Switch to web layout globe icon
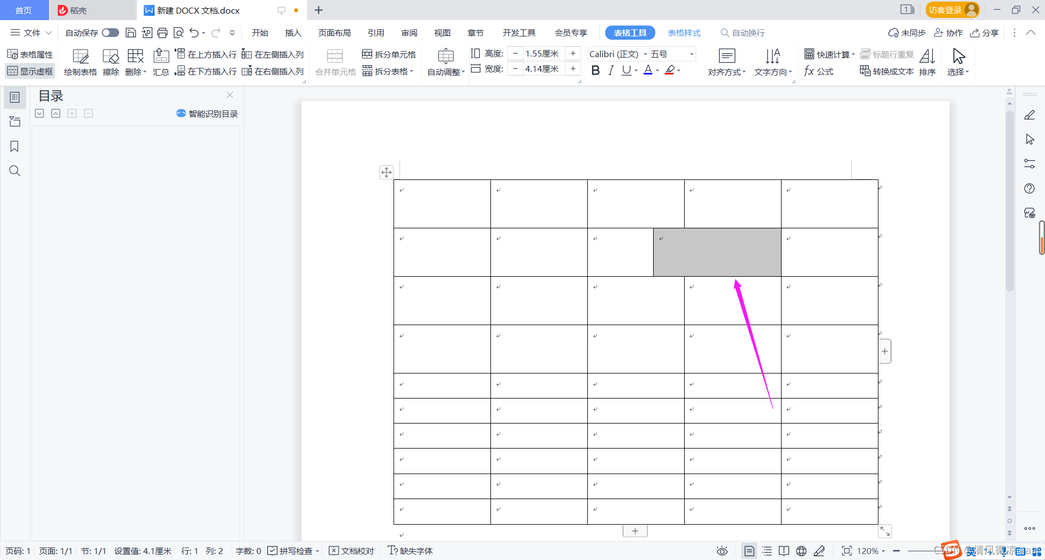 tap(801, 551)
